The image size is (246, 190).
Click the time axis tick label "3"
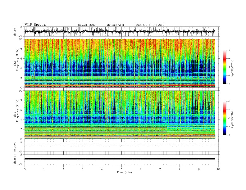click(x=83, y=169)
